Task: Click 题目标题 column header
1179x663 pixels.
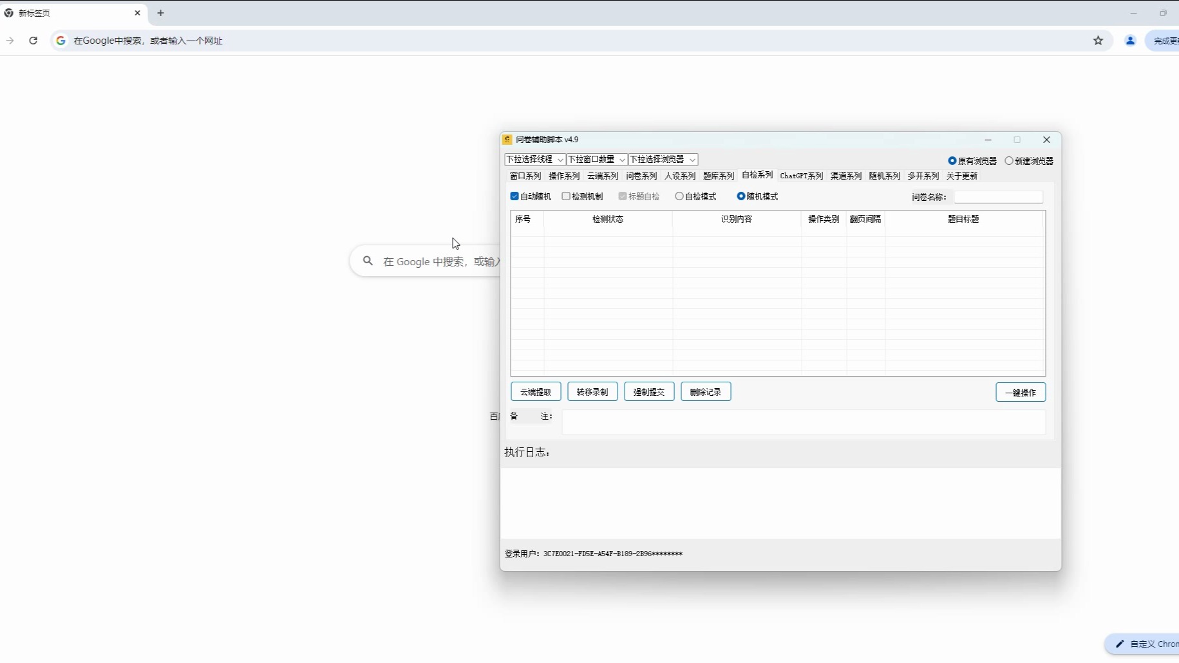Action: pos(963,219)
